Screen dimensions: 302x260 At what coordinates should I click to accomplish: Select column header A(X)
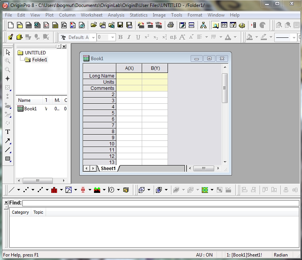coord(129,68)
